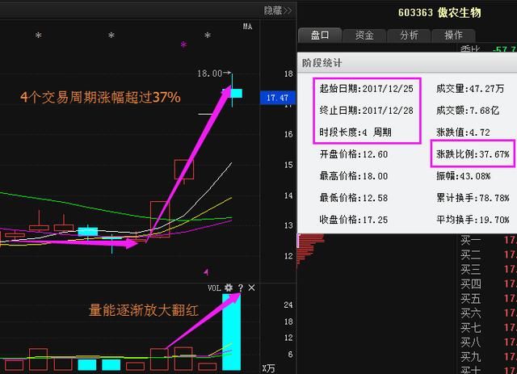517x374 pixels.
Task: Click the 开盘价格:12.60 entry
Action: pyautogui.click(x=353, y=154)
